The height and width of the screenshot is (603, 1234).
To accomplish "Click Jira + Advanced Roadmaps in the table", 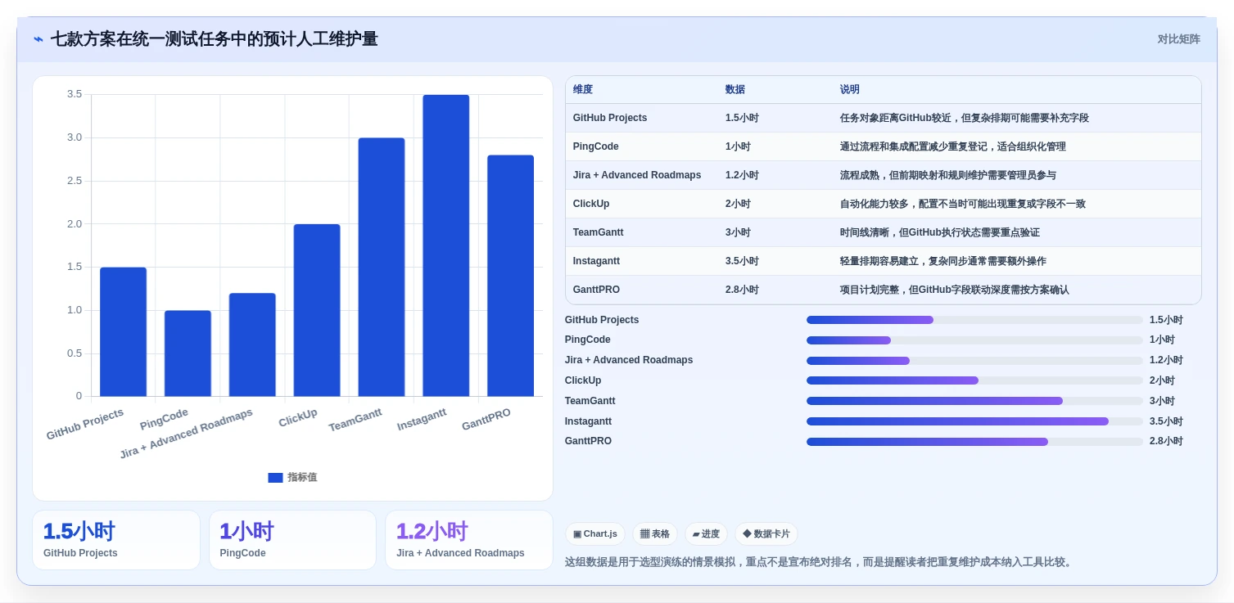I will (637, 175).
